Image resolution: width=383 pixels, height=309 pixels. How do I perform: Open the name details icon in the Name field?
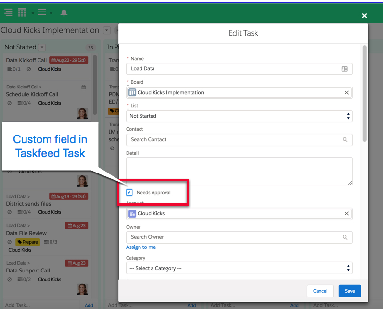point(345,69)
